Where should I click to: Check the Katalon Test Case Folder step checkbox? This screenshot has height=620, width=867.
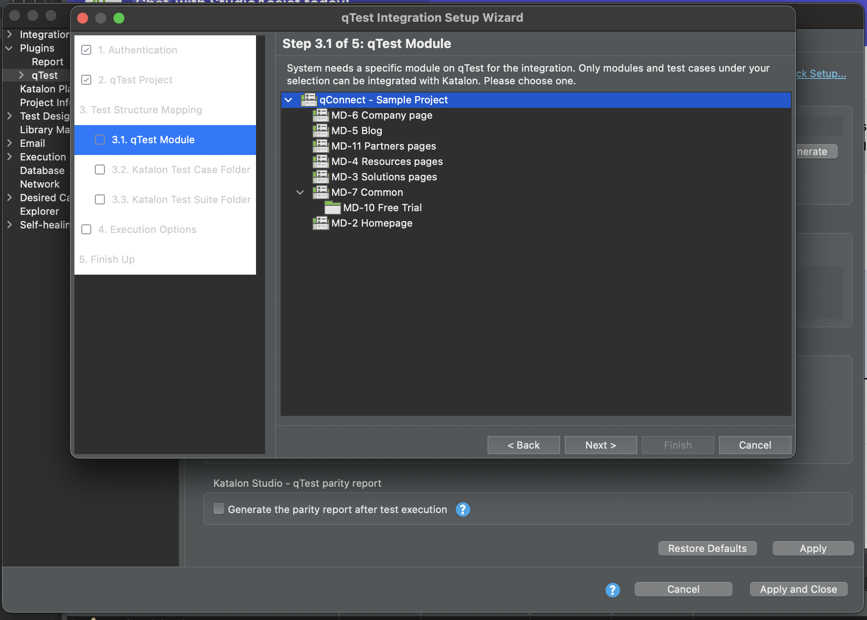[x=99, y=170]
